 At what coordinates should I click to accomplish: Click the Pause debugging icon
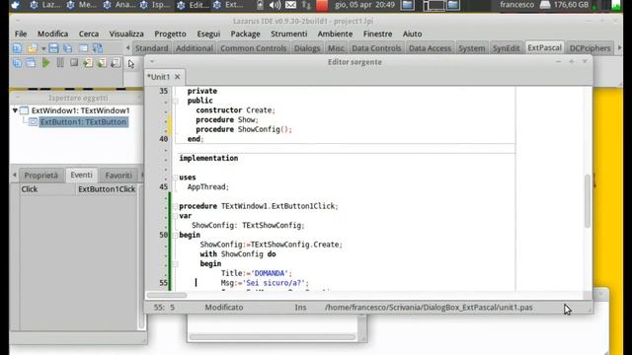60,63
